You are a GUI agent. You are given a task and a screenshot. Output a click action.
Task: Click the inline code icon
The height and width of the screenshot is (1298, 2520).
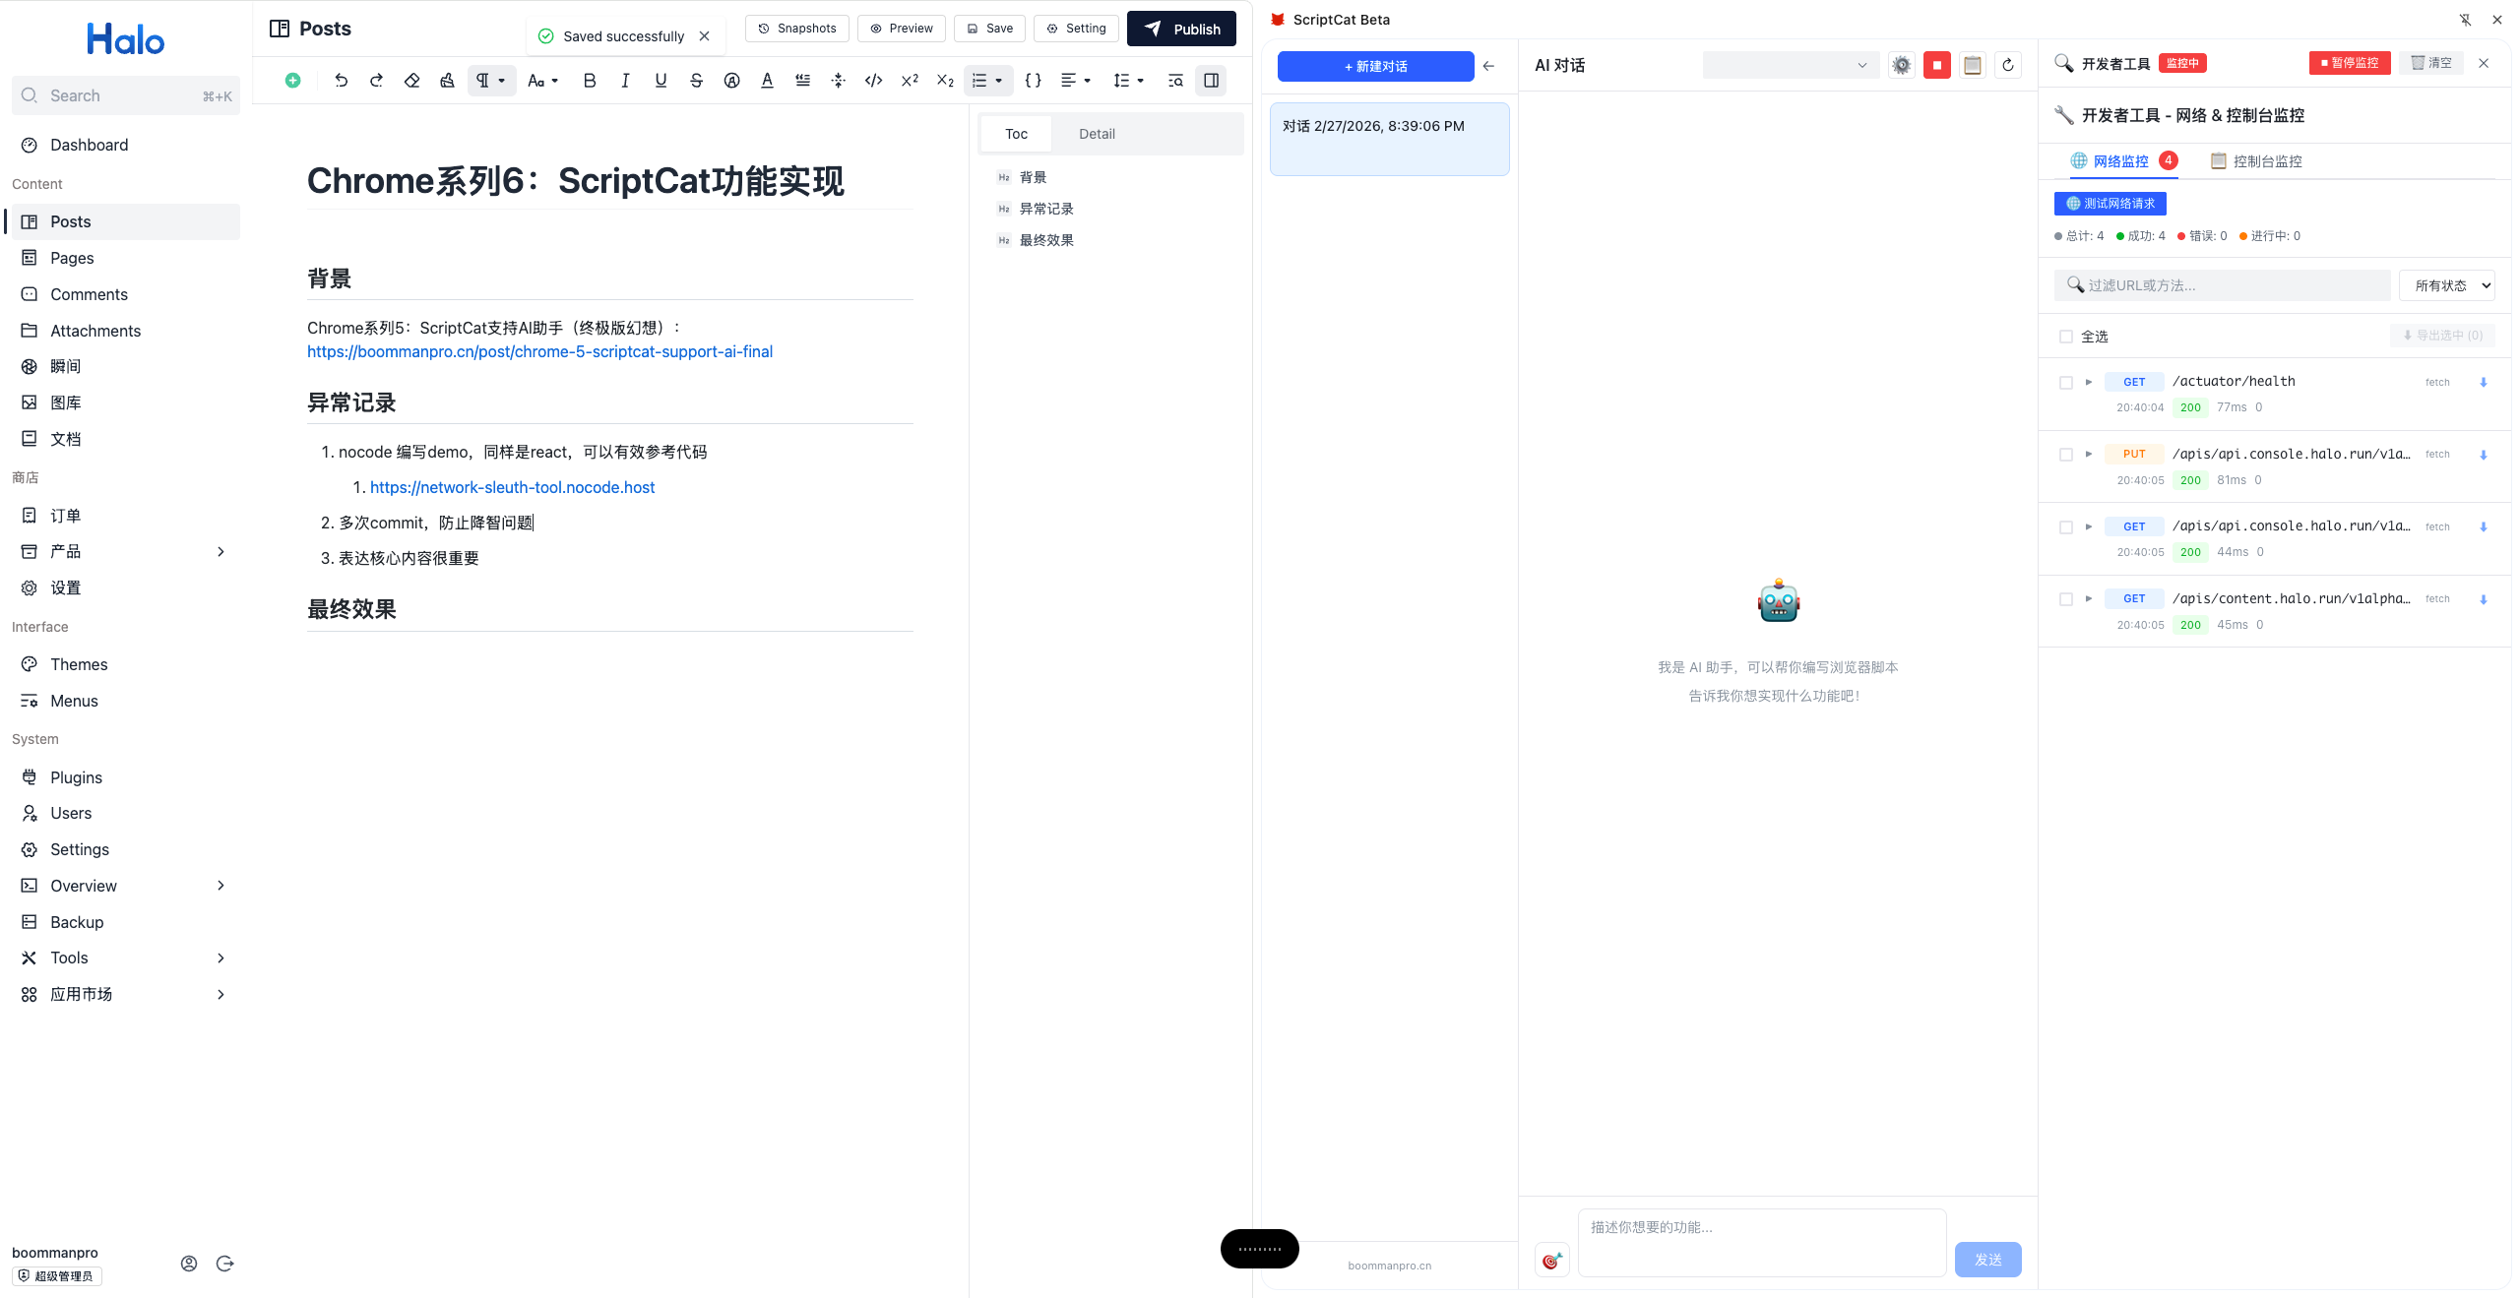click(x=873, y=81)
